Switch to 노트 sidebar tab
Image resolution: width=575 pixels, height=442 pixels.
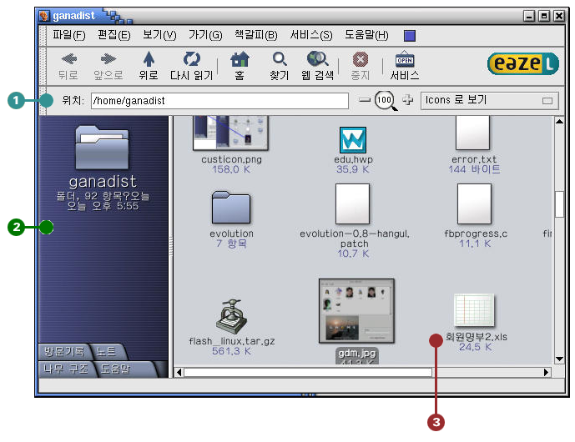click(x=107, y=352)
